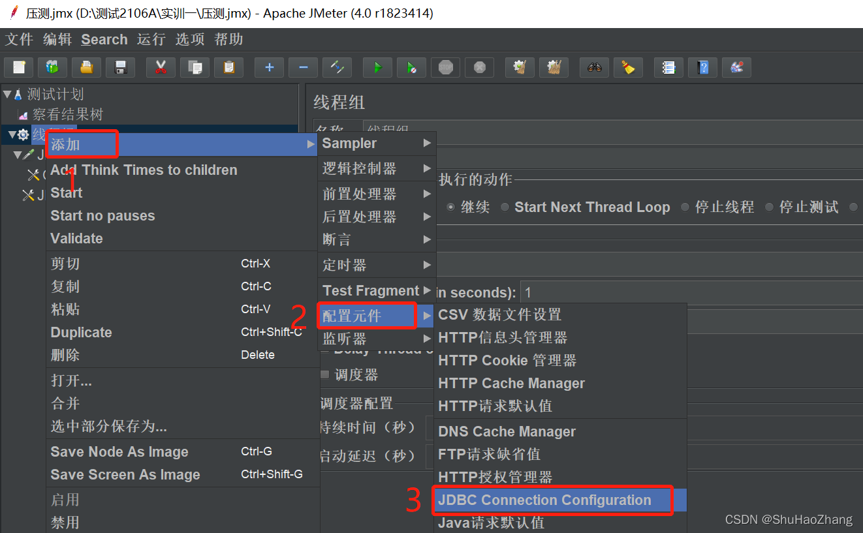
Task: Choose HTTP Cookie 管理器 entry
Action: [x=560, y=360]
